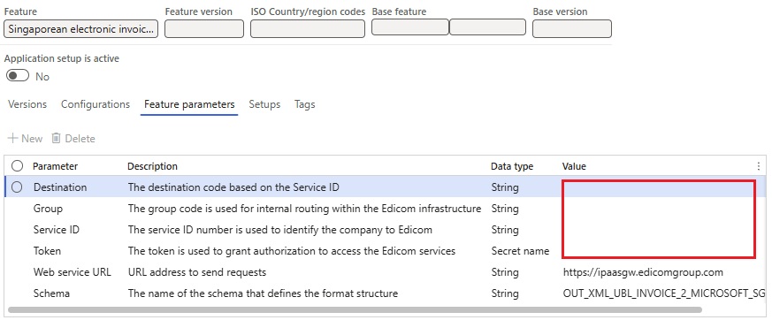Select the Schema parameter cell
This screenshot has height=320, width=772.
(x=51, y=293)
